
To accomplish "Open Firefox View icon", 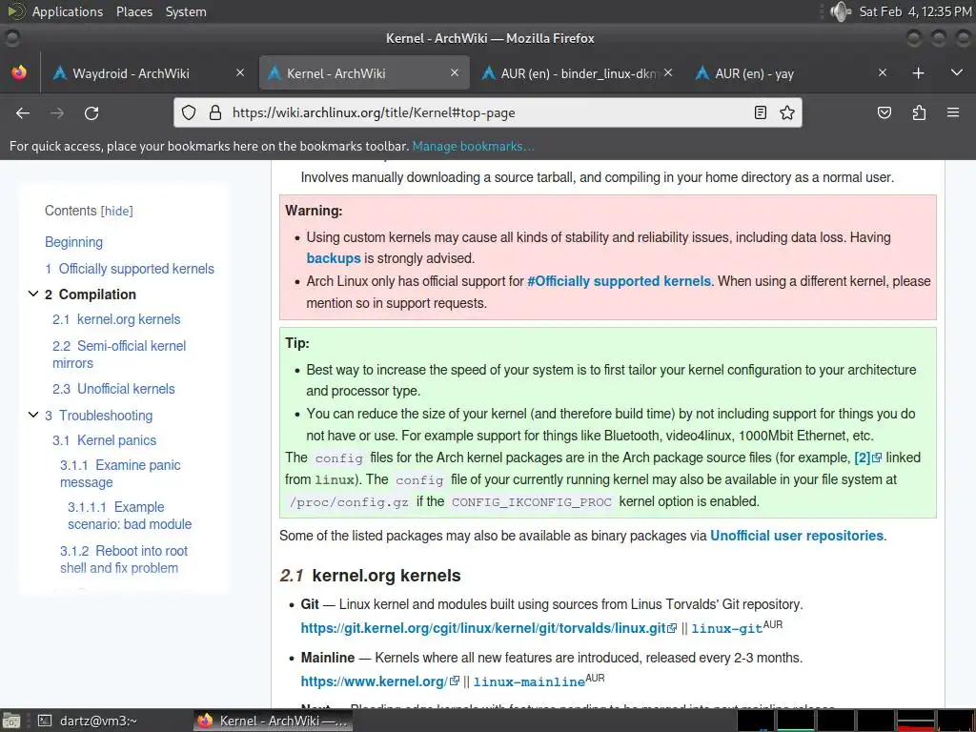I will point(19,72).
